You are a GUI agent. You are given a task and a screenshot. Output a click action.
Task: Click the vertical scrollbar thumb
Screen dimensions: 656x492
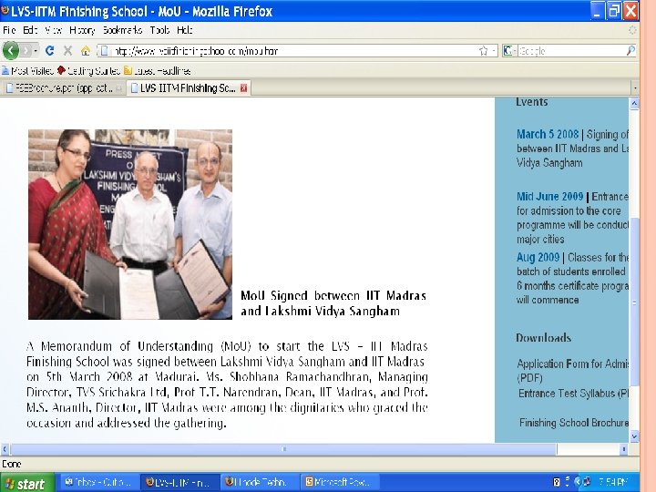(634, 302)
